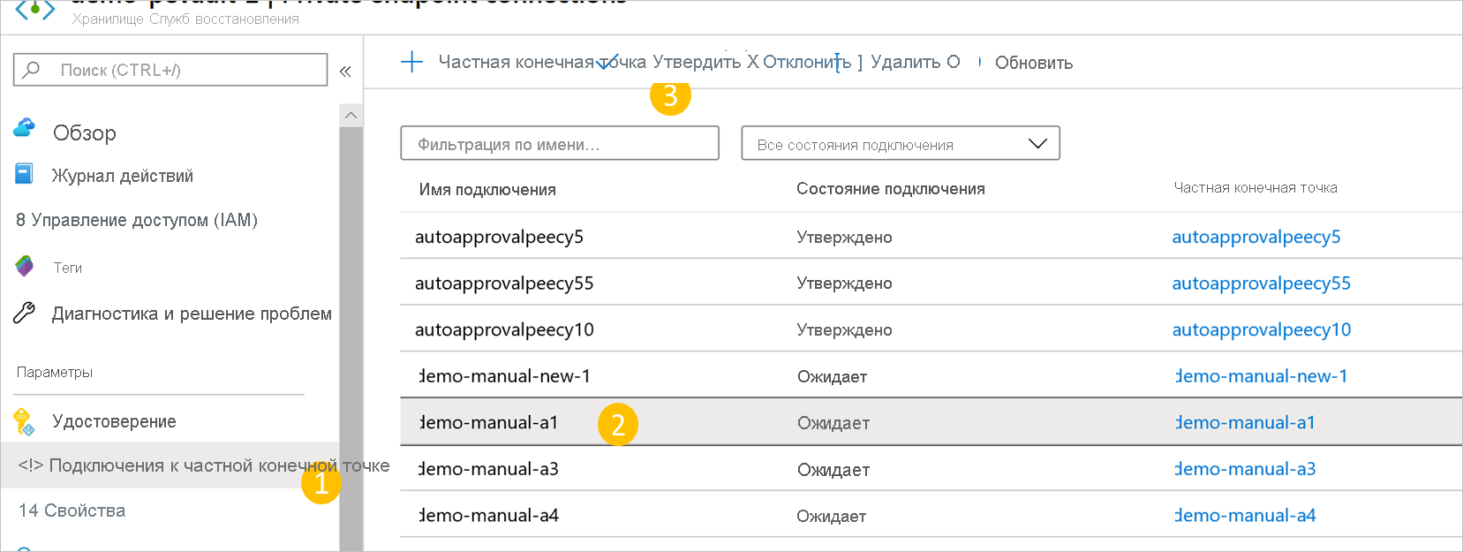The height and width of the screenshot is (552, 1463).
Task: Open autoapprovalpeecy55 private endpoint link
Action: (x=1262, y=284)
